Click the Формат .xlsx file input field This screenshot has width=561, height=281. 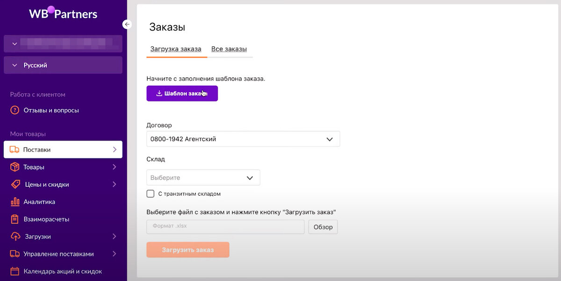(x=225, y=227)
